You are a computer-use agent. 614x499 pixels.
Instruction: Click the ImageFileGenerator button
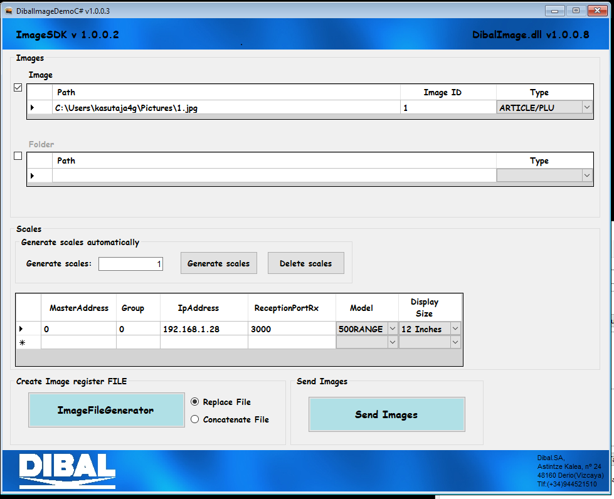(107, 410)
